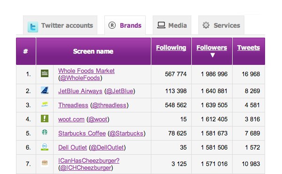Click woot following count 15
This screenshot has width=282, height=174.
click(183, 119)
